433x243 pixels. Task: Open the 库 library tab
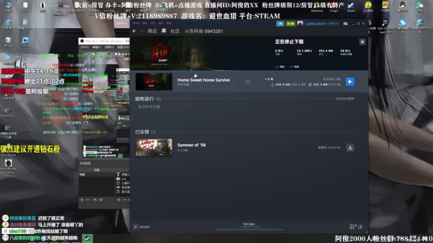point(164,31)
